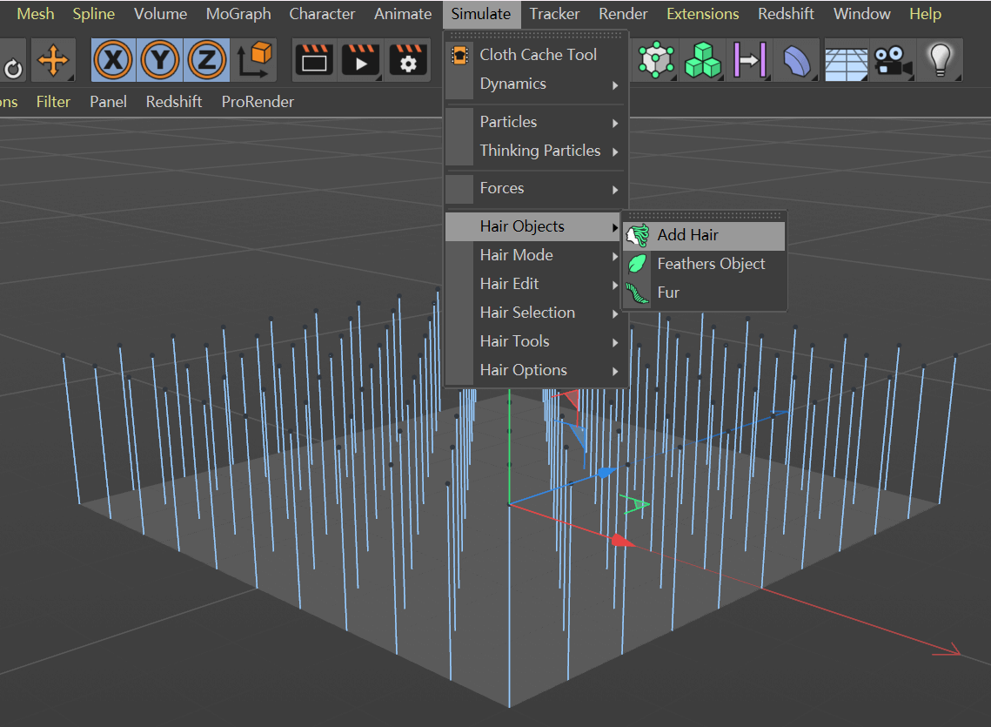Open Edit Render Settings gear clapperboard
The height and width of the screenshot is (727, 991).
point(408,60)
